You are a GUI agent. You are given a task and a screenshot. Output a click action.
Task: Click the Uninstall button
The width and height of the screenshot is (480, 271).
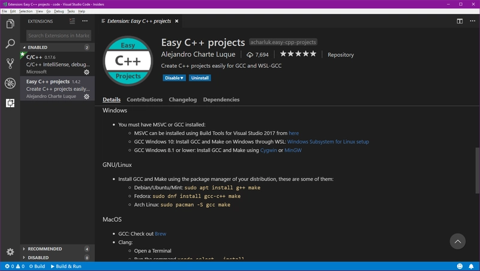click(x=200, y=78)
